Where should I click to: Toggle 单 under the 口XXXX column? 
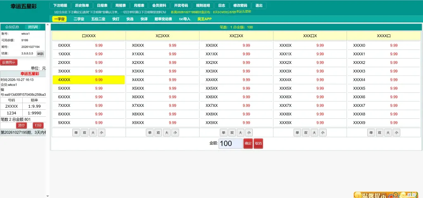pyautogui.click(x=76, y=132)
